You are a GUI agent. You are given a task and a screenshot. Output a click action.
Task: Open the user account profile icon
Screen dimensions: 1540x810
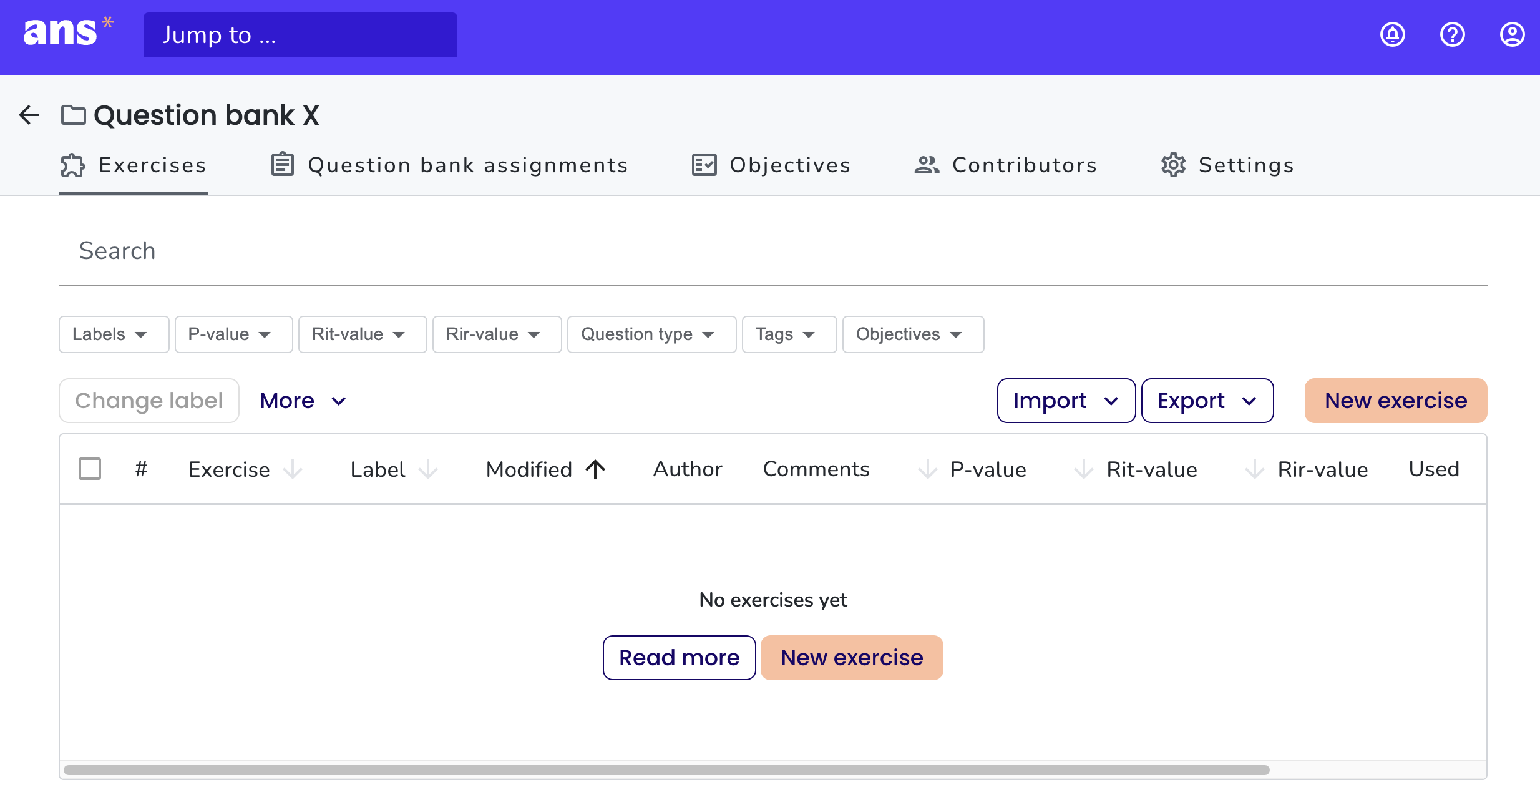pos(1513,35)
